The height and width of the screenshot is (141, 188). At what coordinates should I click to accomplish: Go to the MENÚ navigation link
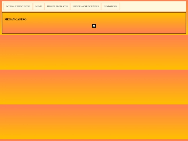[x=39, y=6]
